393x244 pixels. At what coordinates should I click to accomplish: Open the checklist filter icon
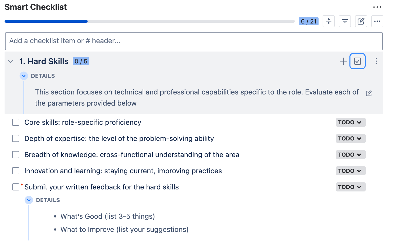click(x=345, y=21)
